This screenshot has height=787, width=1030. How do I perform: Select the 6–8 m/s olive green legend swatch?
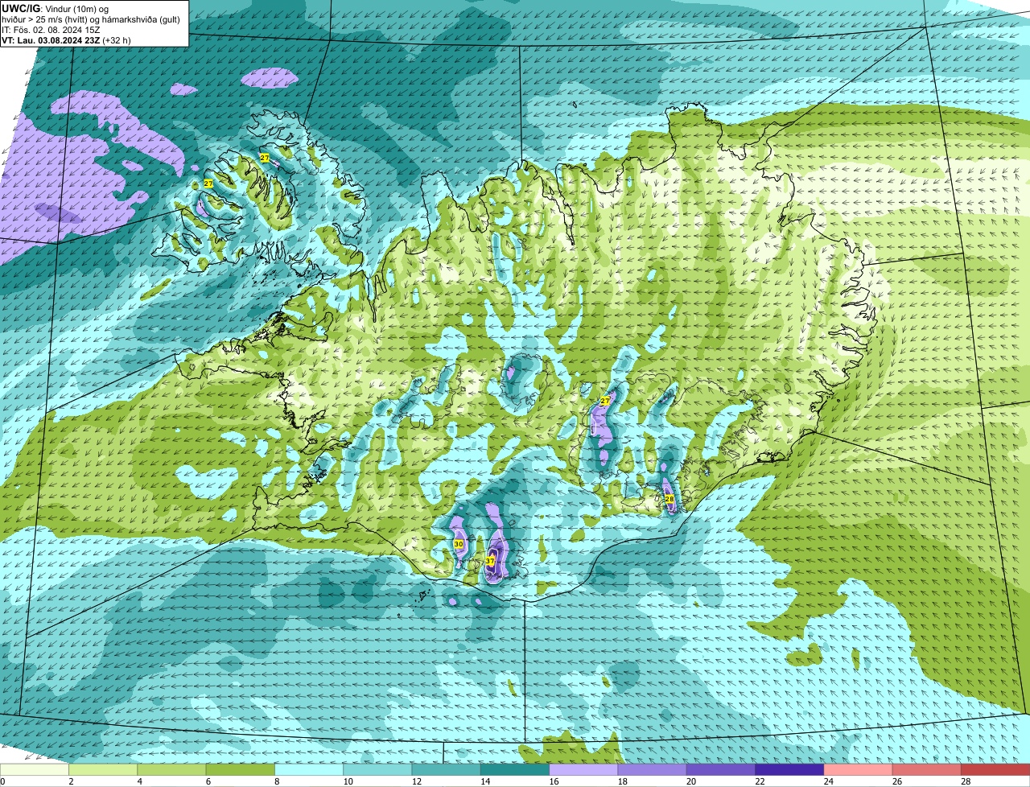click(241, 770)
